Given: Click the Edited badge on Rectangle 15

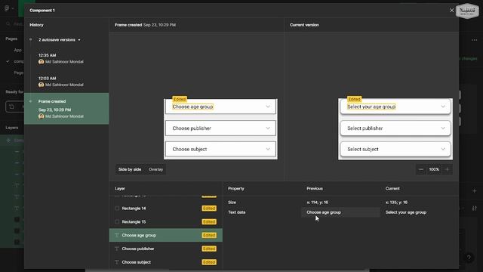Looking at the screenshot, I should tap(209, 221).
